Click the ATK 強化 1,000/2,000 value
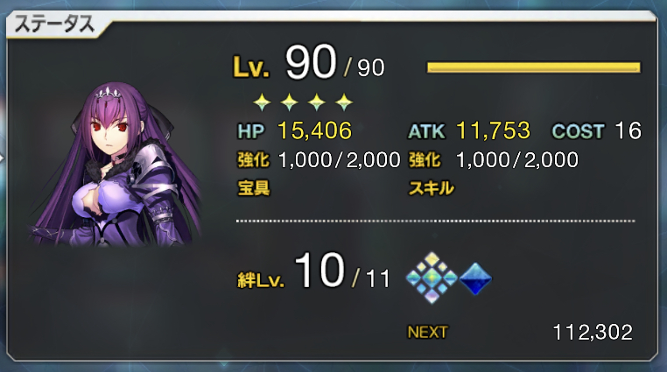The height and width of the screenshot is (372, 667). [x=517, y=160]
